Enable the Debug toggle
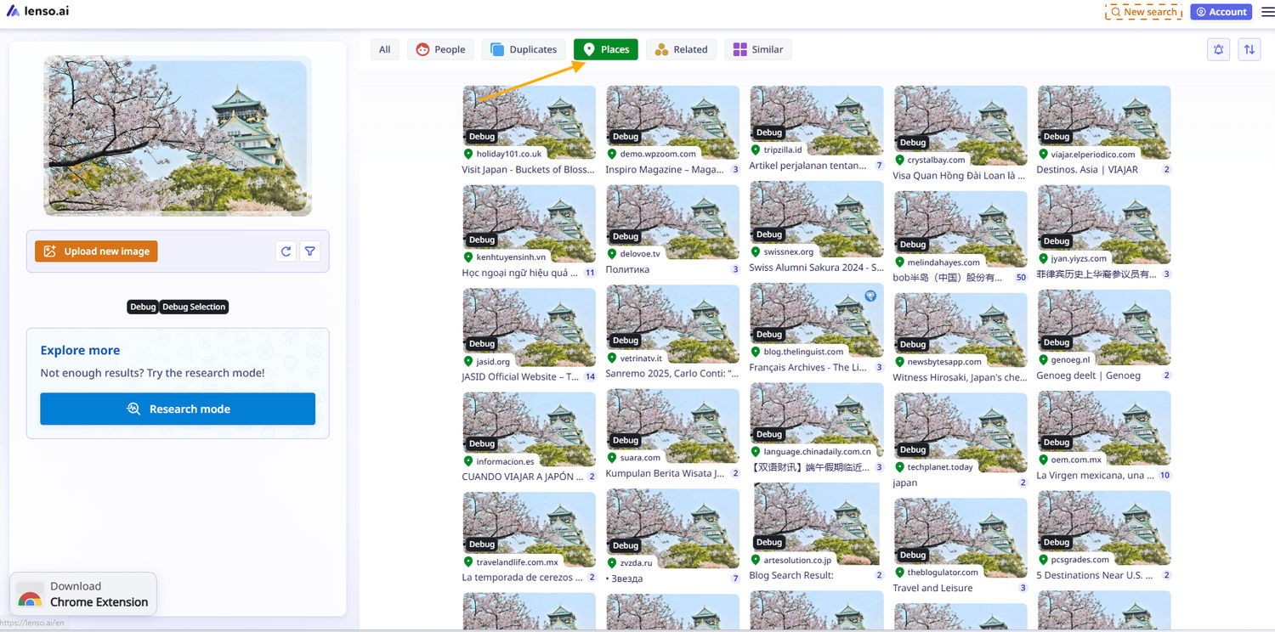 [143, 307]
